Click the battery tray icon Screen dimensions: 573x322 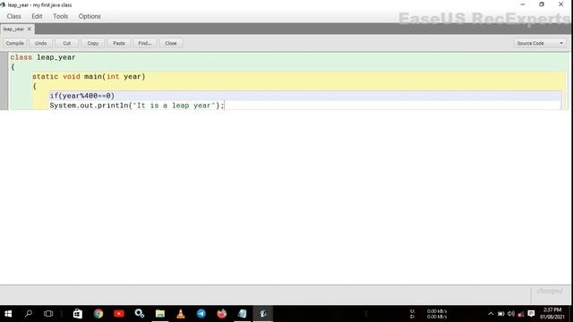[x=501, y=314]
